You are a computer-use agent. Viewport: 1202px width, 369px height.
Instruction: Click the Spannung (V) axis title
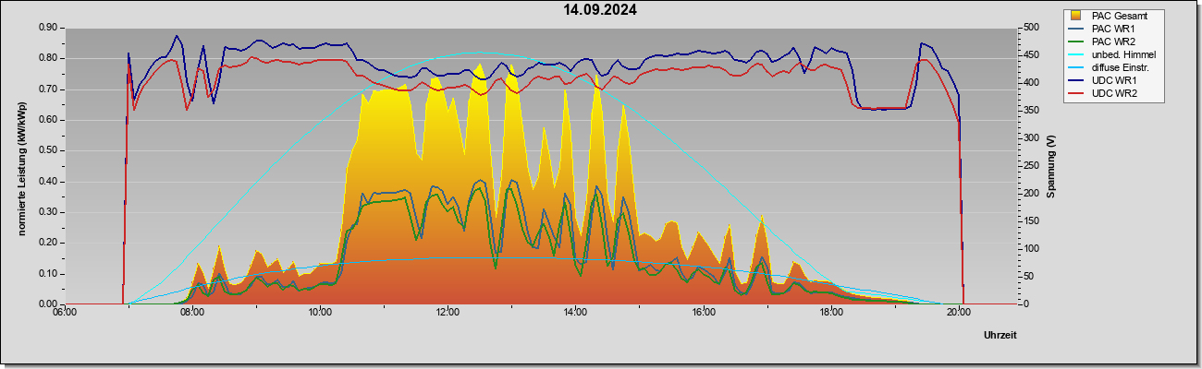[1051, 166]
